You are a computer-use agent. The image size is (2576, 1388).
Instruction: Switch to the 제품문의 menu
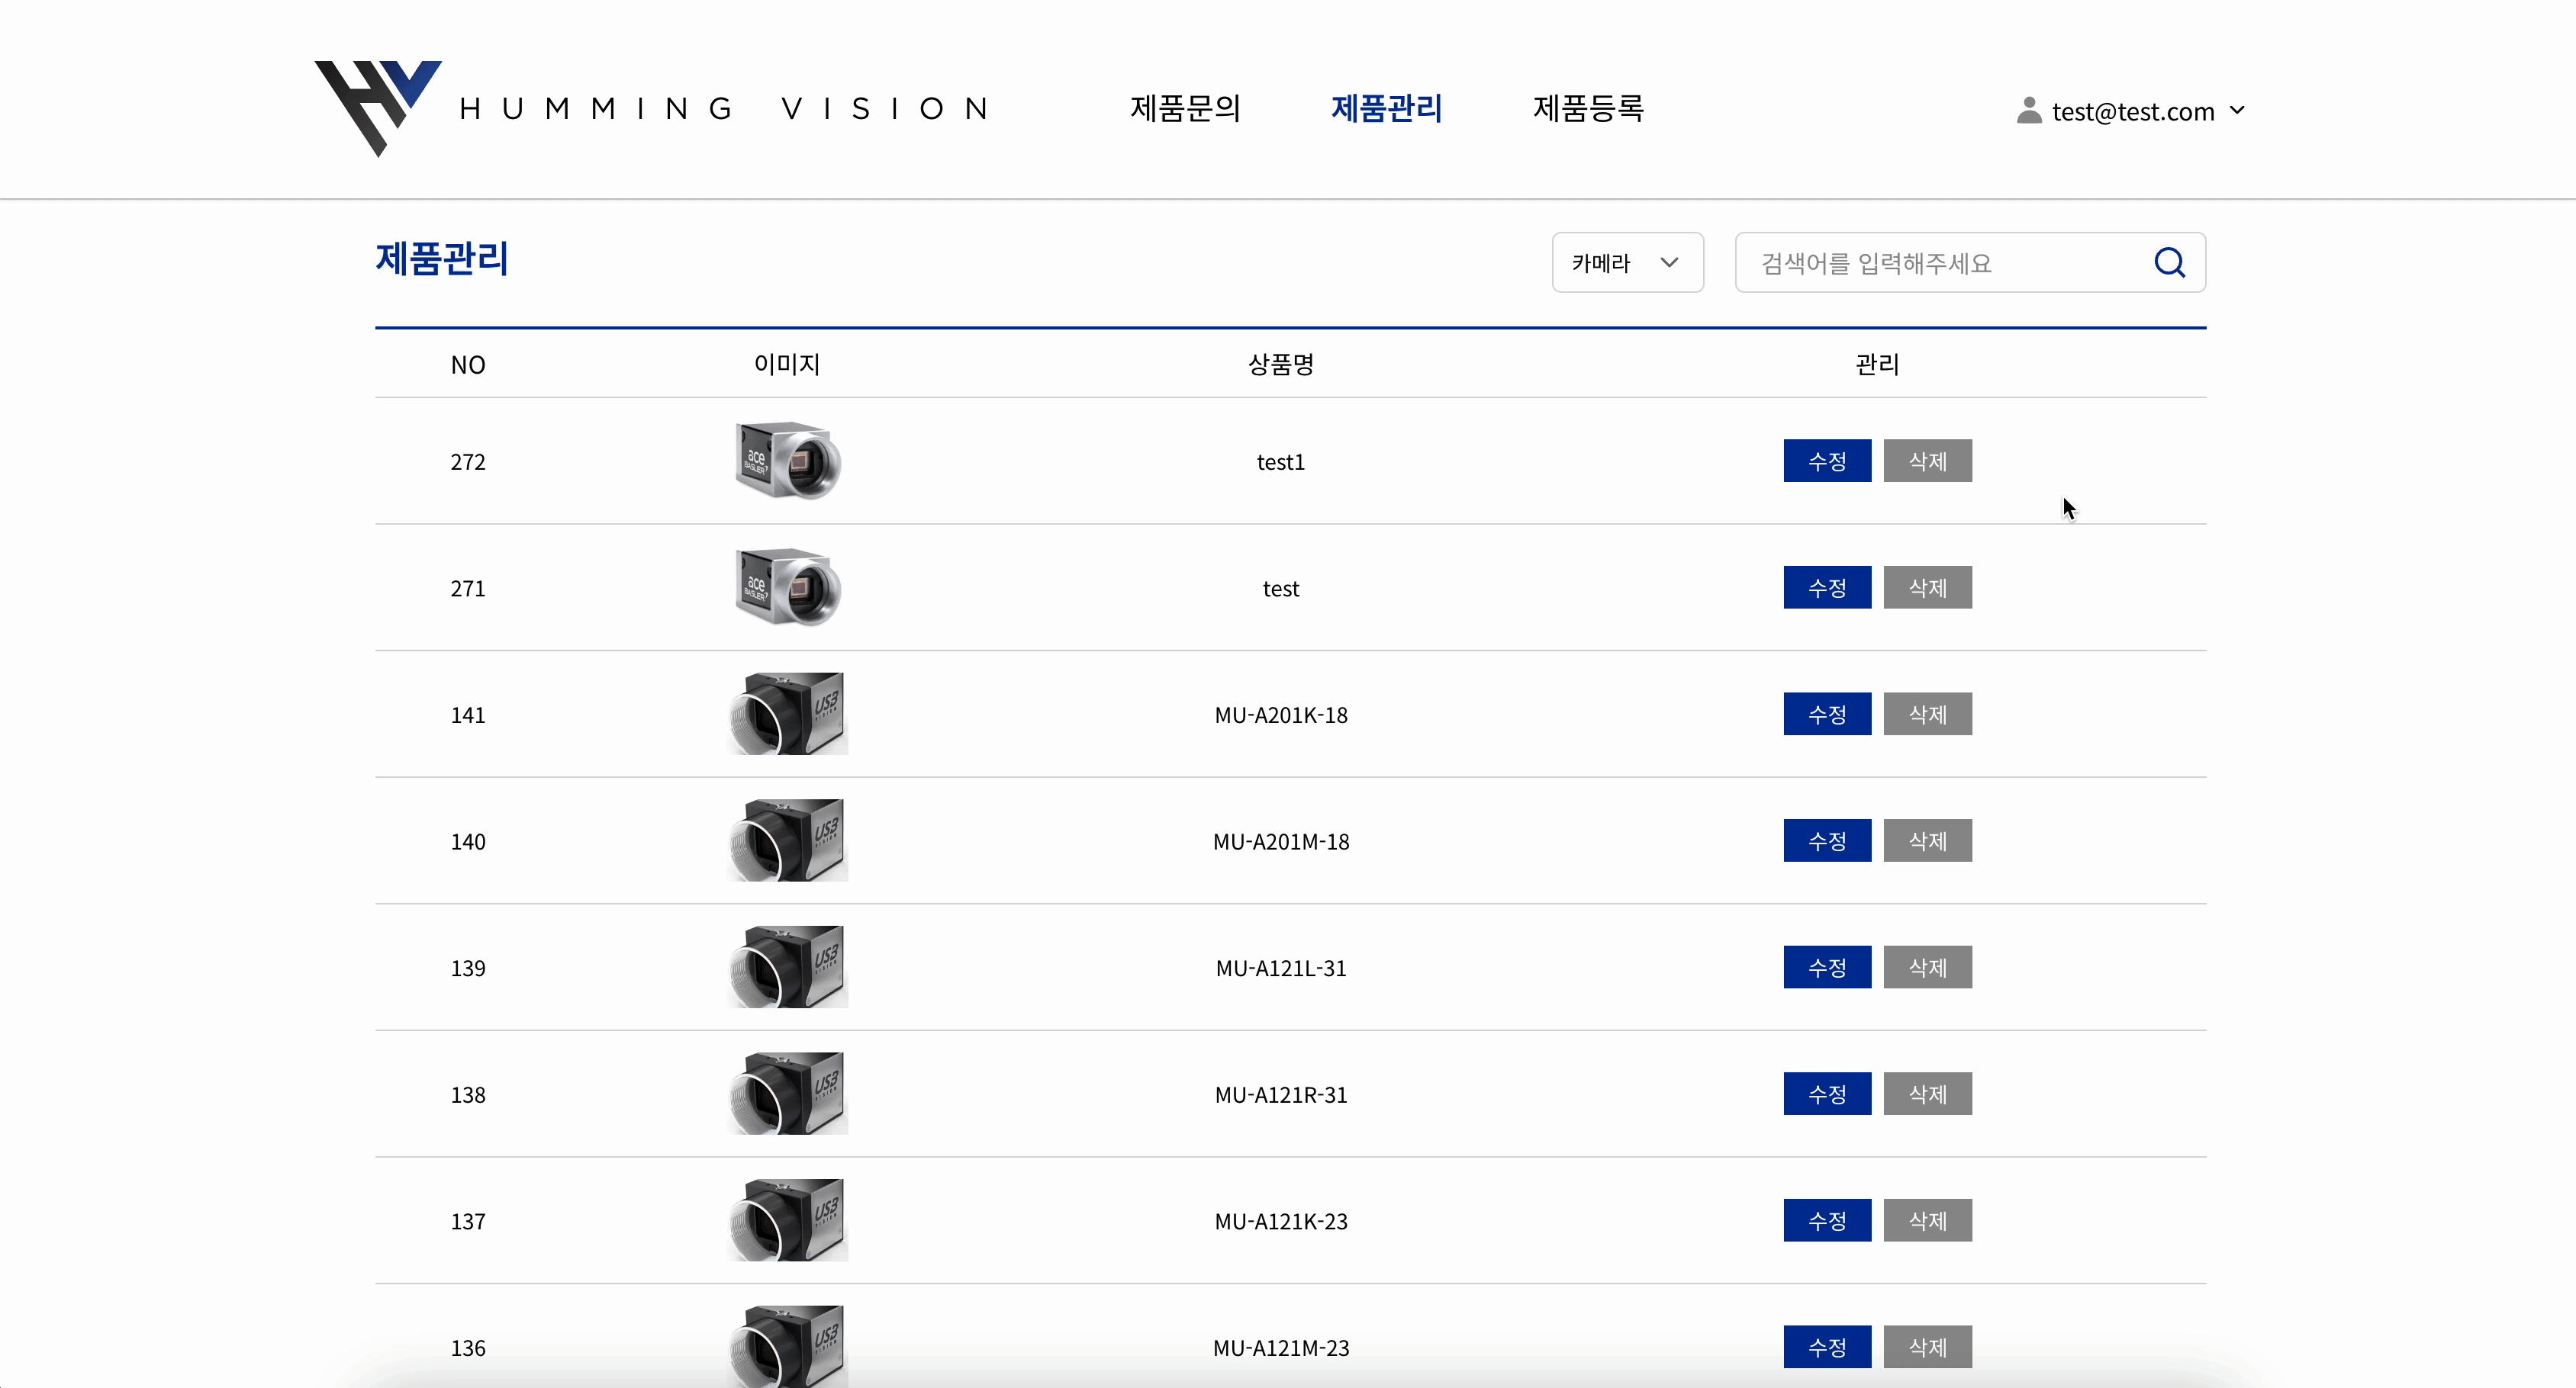pyautogui.click(x=1185, y=108)
